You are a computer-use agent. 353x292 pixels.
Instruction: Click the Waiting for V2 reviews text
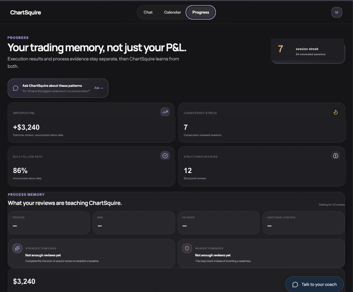tap(332, 205)
